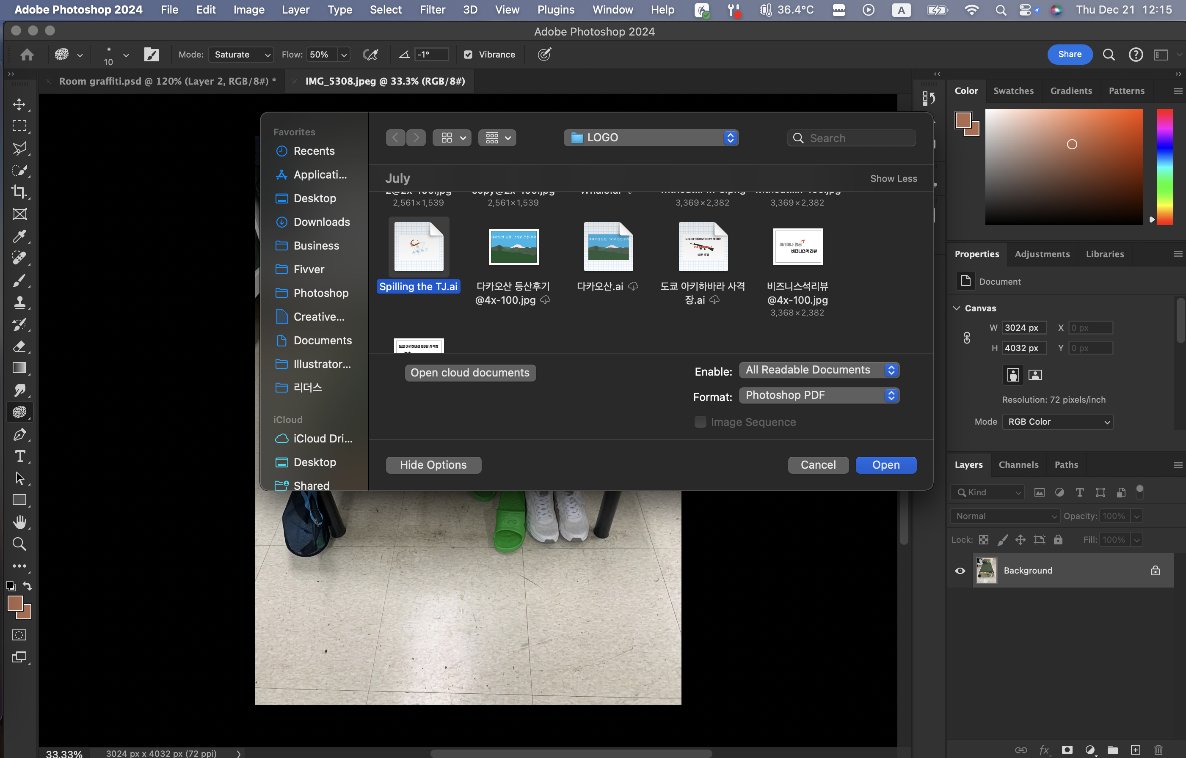Open the Filter menu
The width and height of the screenshot is (1186, 758).
click(x=432, y=10)
